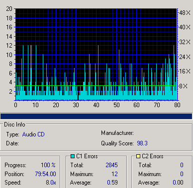Click the Progress value 100 %
The width and height of the screenshot is (193, 188).
tap(48, 165)
